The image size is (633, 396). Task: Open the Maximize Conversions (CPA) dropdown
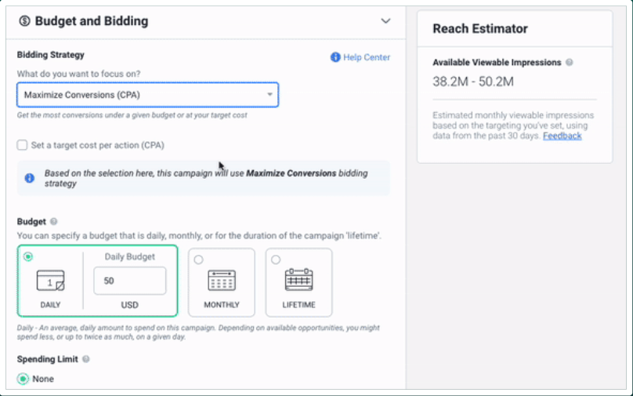tap(147, 95)
